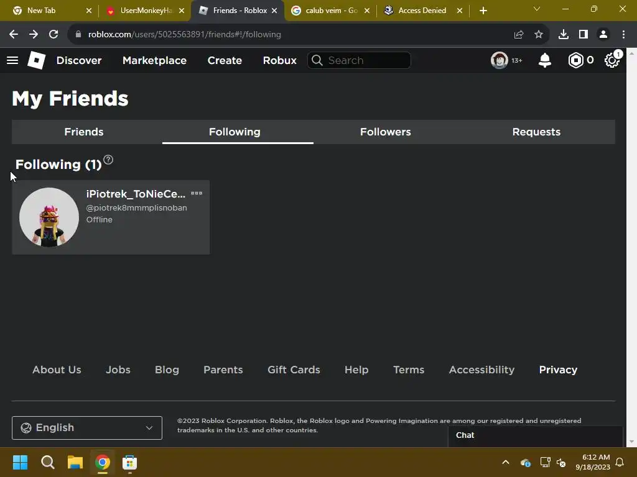The height and width of the screenshot is (477, 637).
Task: Click @piotrek8mmmplisnoban username
Action: (x=136, y=207)
